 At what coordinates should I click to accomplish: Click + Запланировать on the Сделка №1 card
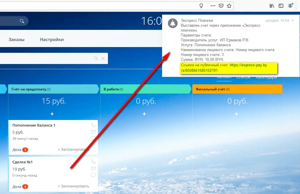pos(73,186)
